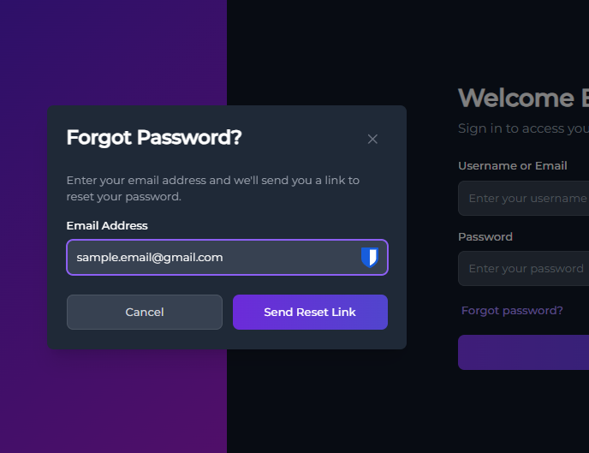Close the Forgot Password dialog with X

point(372,139)
